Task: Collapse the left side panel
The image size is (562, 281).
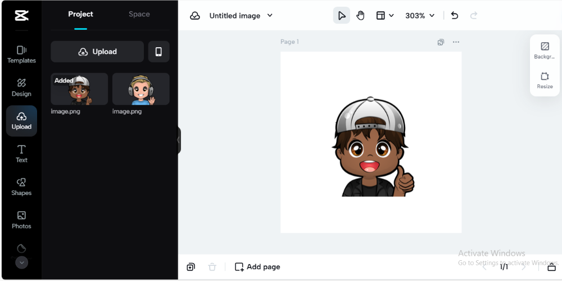Action: pyautogui.click(x=179, y=140)
